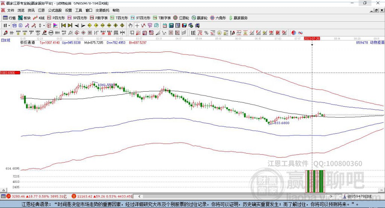
Task: Click the red 1083.6906 price tag
Action: point(10,73)
